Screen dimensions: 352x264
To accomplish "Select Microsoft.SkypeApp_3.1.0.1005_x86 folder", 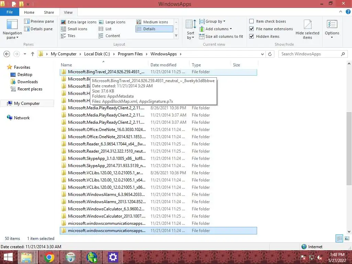I will [x=158, y=158].
